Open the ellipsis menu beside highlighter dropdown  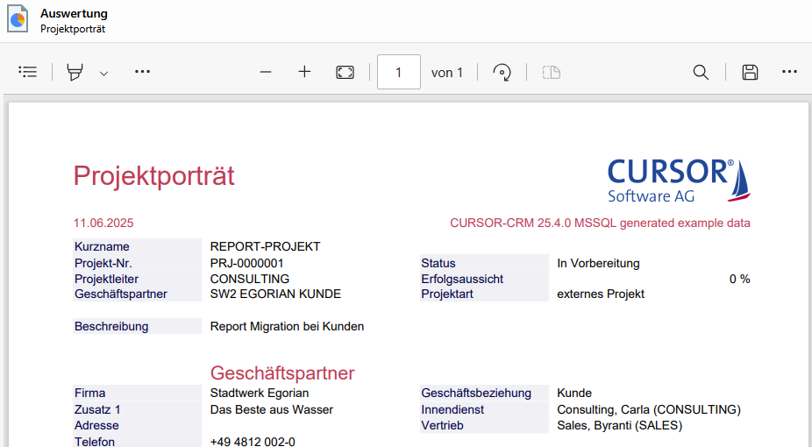142,72
